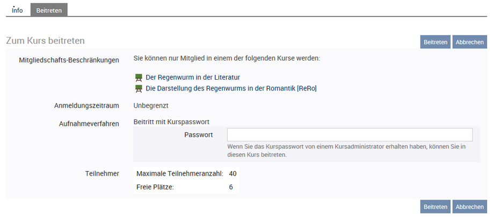
Task: Click the Passwort field label
Action: [x=198, y=135]
